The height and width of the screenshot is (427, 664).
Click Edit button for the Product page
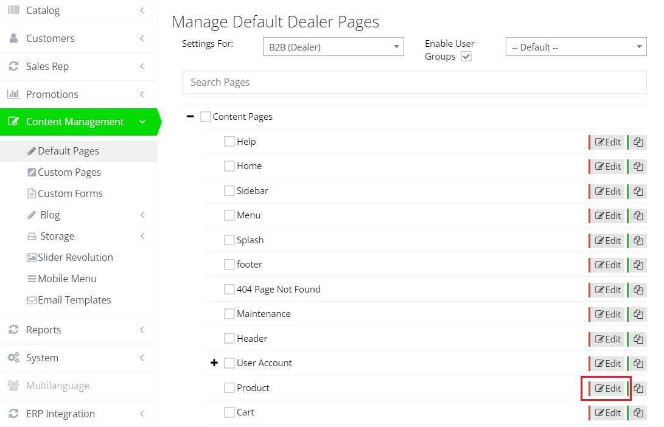coord(607,388)
